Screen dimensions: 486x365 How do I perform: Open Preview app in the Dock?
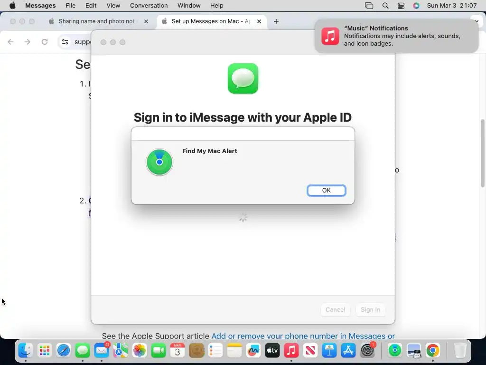tap(414, 351)
